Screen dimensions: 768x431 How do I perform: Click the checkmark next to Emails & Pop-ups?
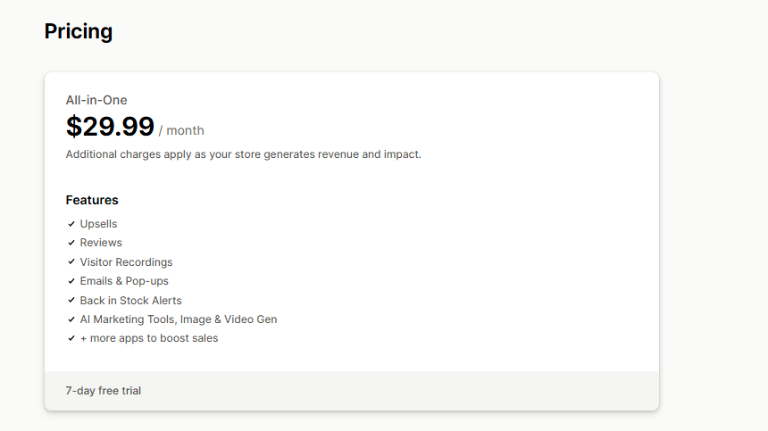coord(71,281)
